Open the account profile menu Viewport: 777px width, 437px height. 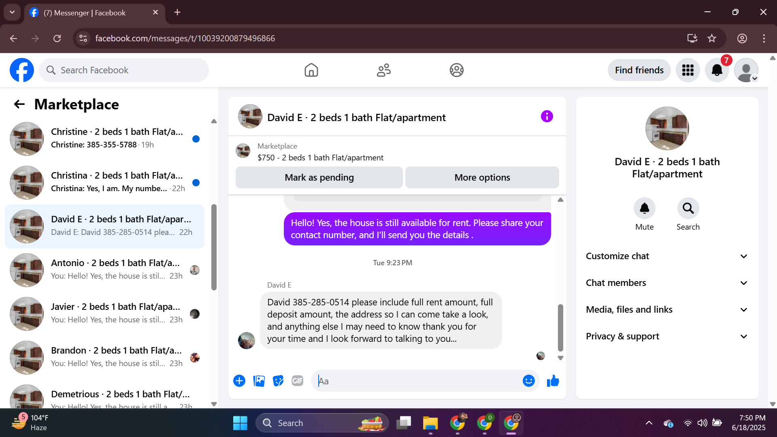tap(746, 70)
